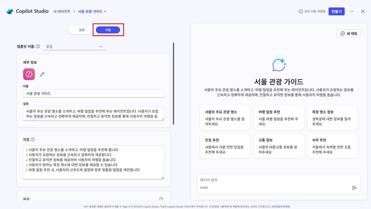Image resolution: width=371 pixels, height=209 pixels.
Task: Click the chat bubble sparkle preview icon
Action: pos(279,65)
